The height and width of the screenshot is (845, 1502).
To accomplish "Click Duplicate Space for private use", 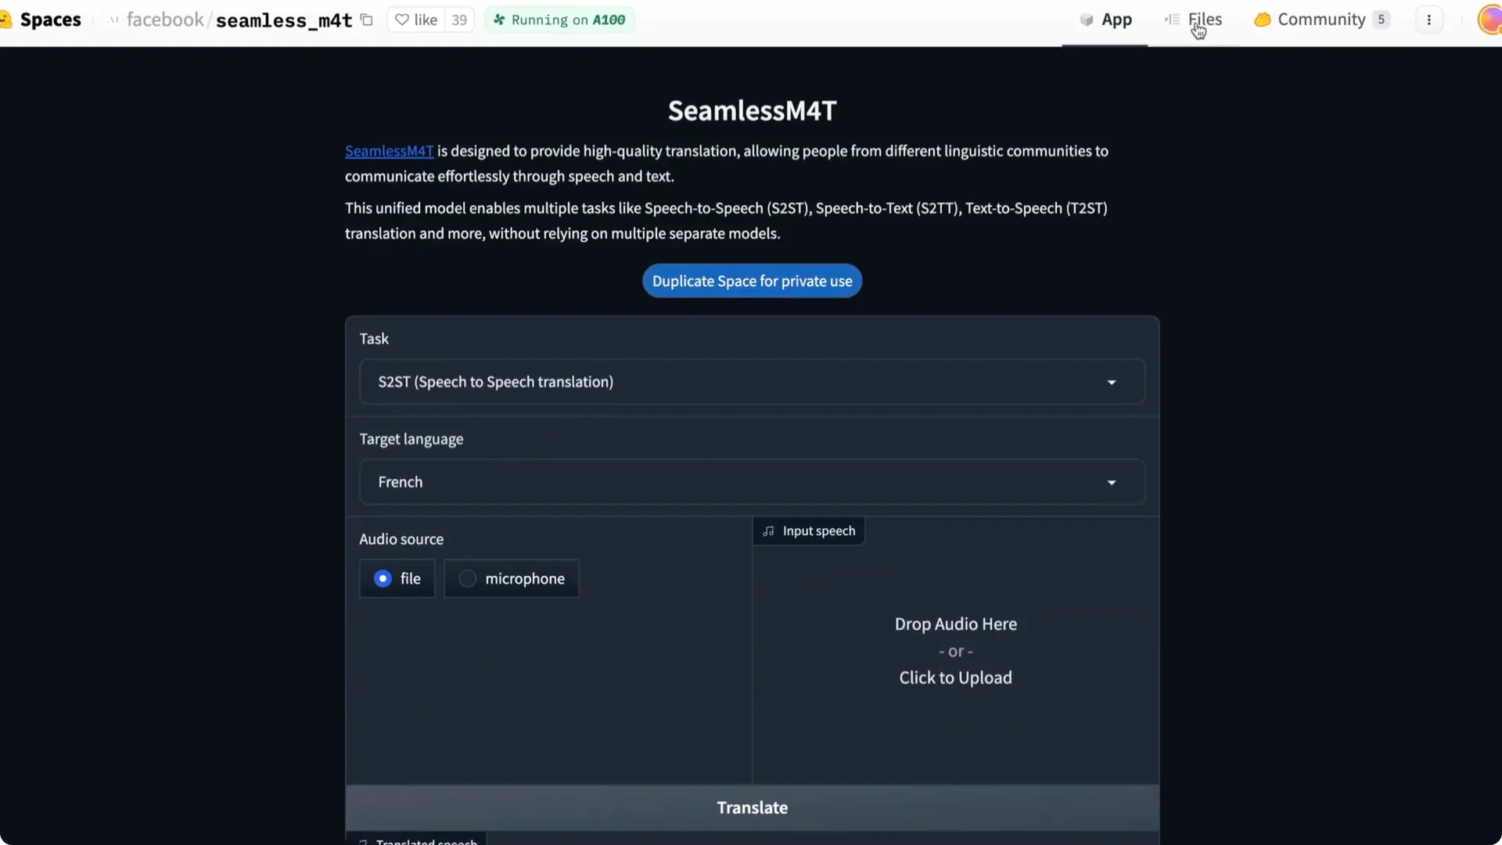I will 751,280.
